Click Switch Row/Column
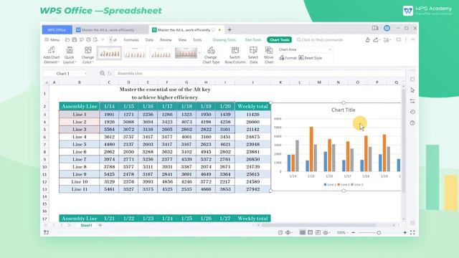 pos(235,54)
